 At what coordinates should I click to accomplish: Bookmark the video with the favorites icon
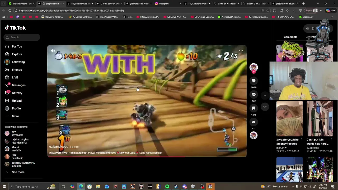point(253,108)
